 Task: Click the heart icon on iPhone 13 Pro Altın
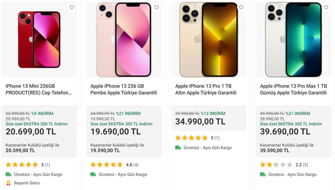pos(241,7)
